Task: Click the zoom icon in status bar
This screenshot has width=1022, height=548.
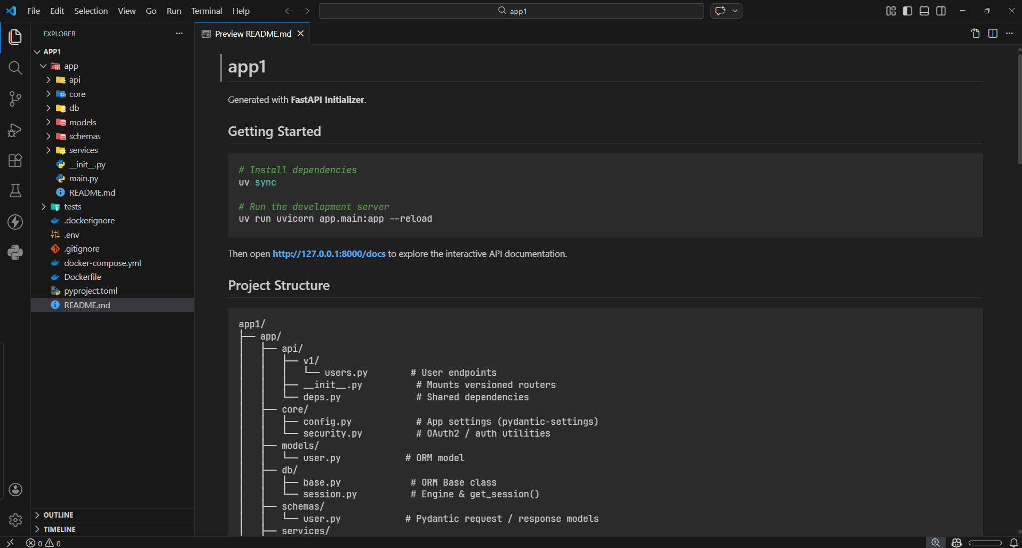Action: [x=936, y=543]
